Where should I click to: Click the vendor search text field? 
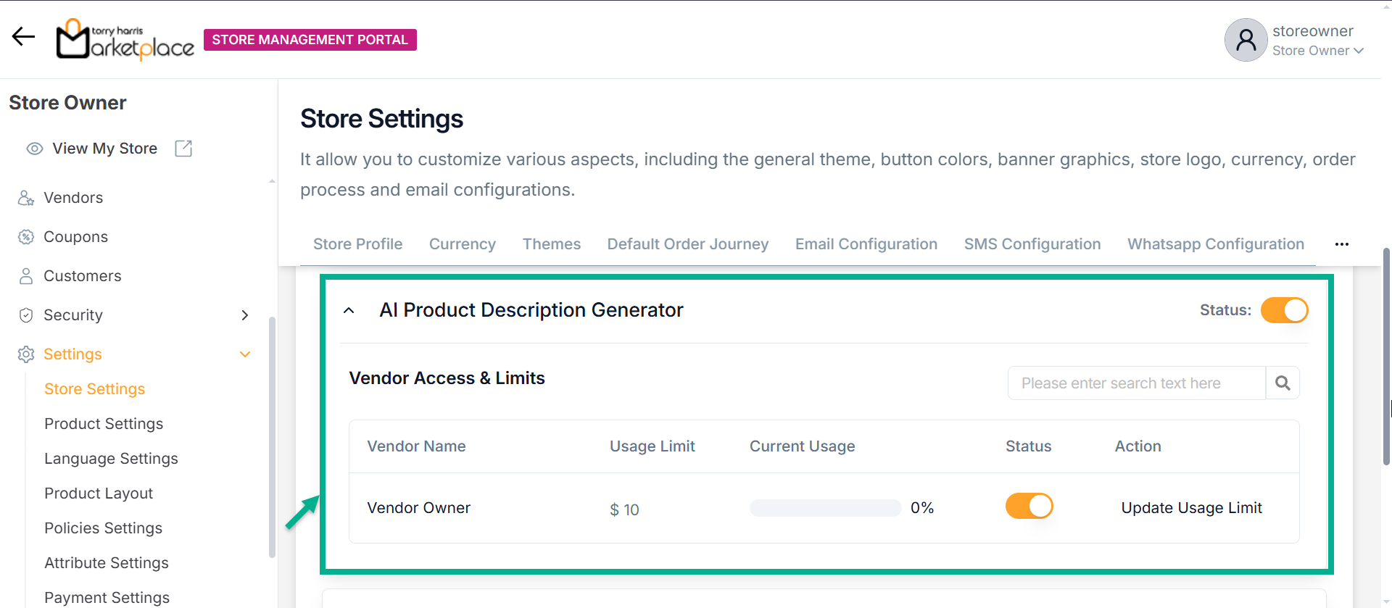click(1135, 383)
